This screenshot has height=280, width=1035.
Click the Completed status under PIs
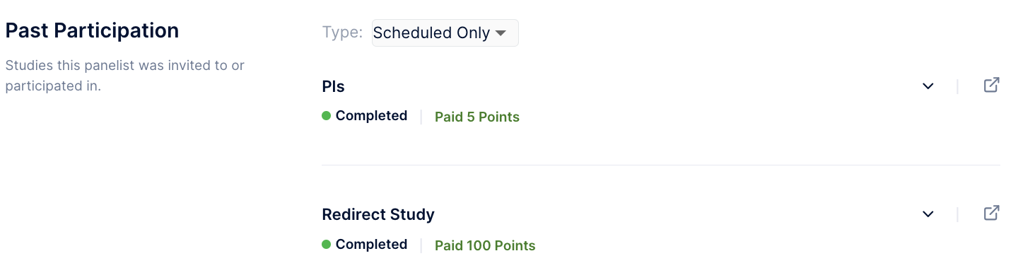(x=371, y=116)
